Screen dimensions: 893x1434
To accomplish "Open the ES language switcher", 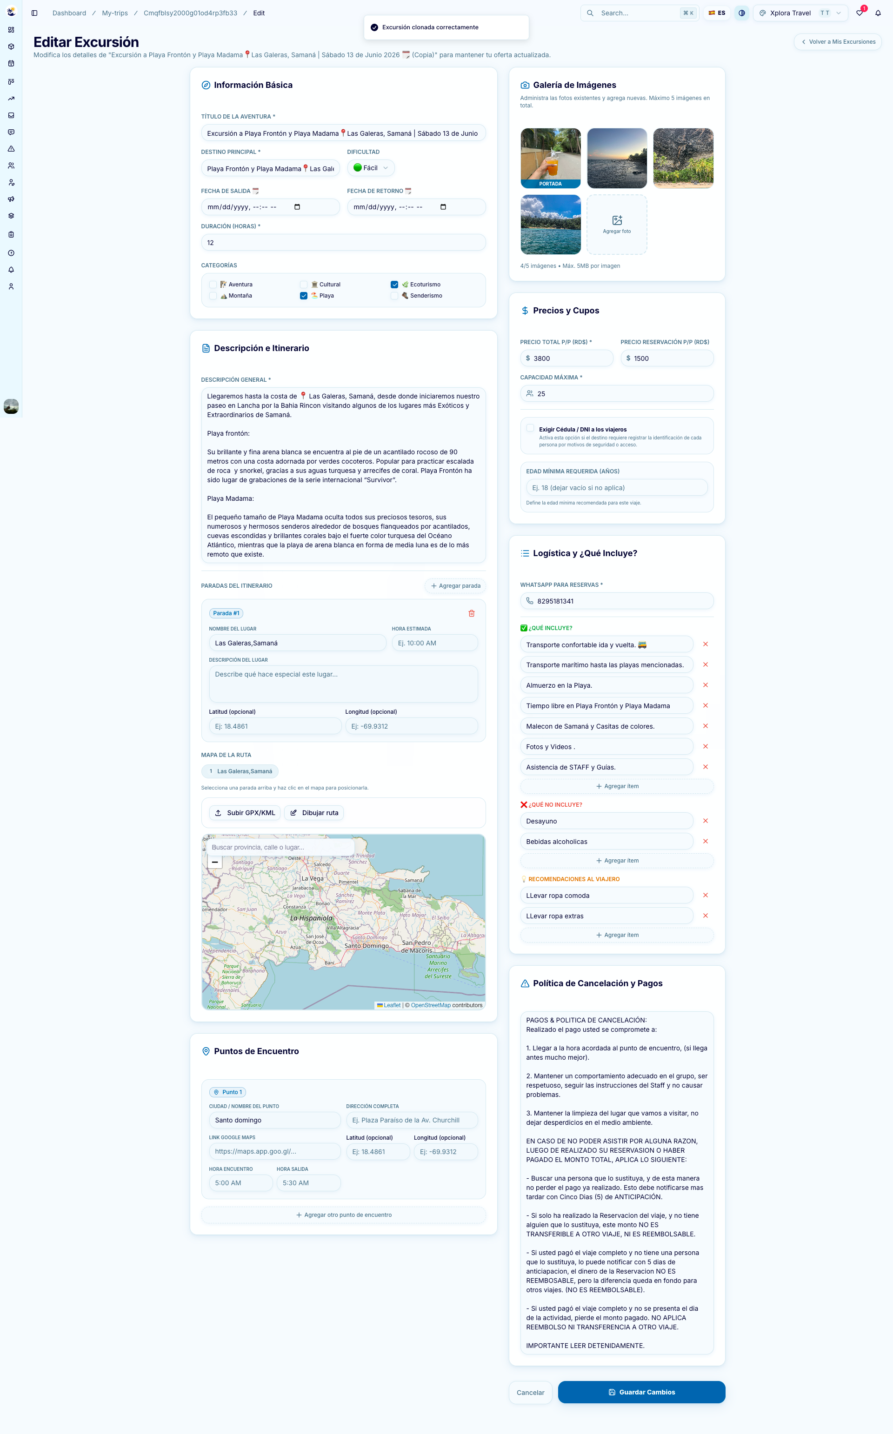I will (x=717, y=13).
